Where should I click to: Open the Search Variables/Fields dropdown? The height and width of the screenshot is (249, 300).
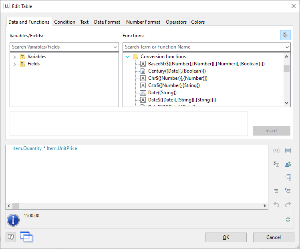[x=115, y=47]
